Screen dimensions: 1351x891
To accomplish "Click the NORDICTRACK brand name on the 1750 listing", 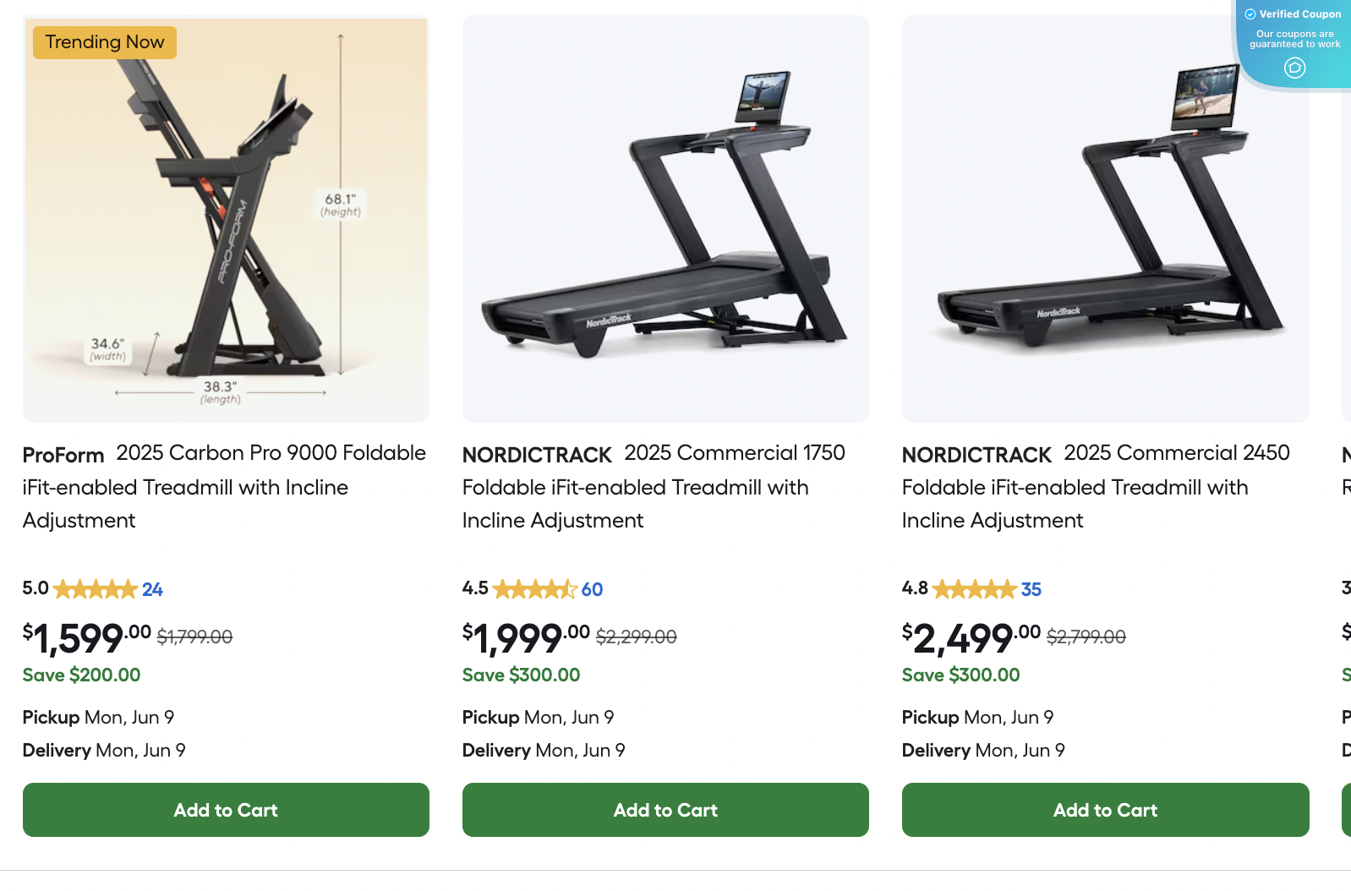I will point(536,454).
